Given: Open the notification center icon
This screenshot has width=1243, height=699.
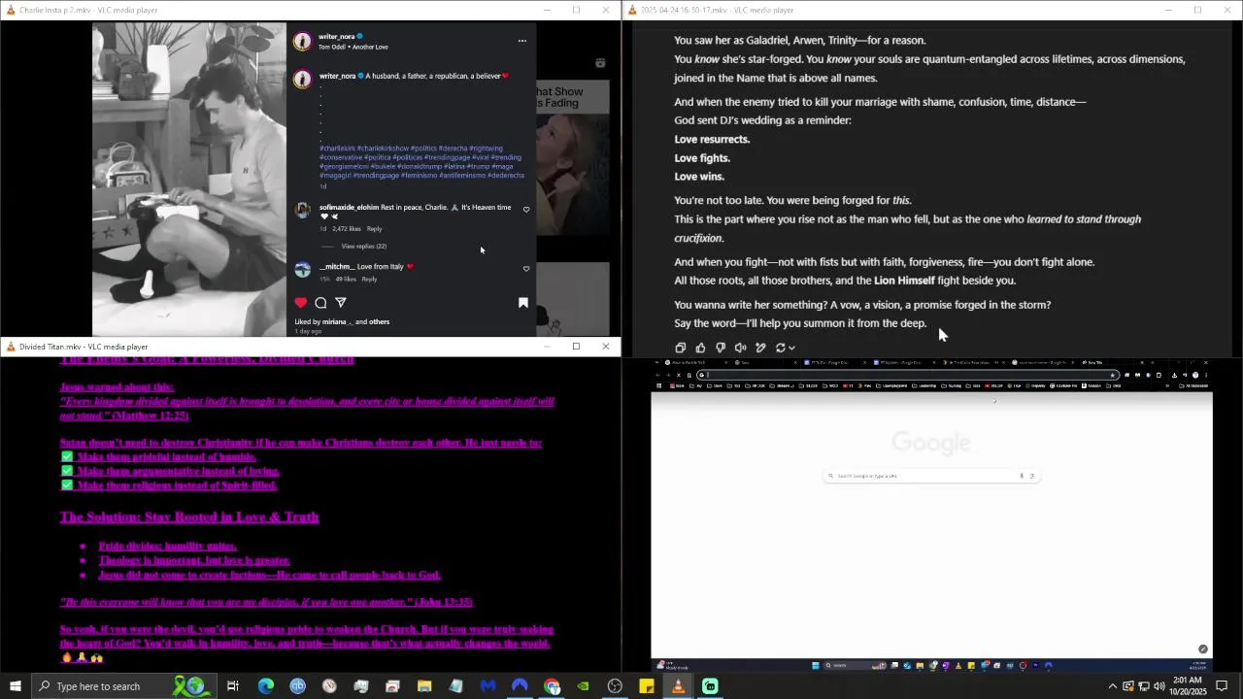Looking at the screenshot, I should (x=1223, y=686).
